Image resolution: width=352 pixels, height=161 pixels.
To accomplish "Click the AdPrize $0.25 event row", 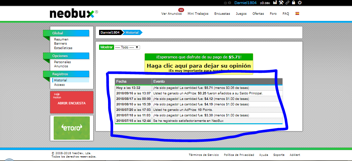I will 217,93.
